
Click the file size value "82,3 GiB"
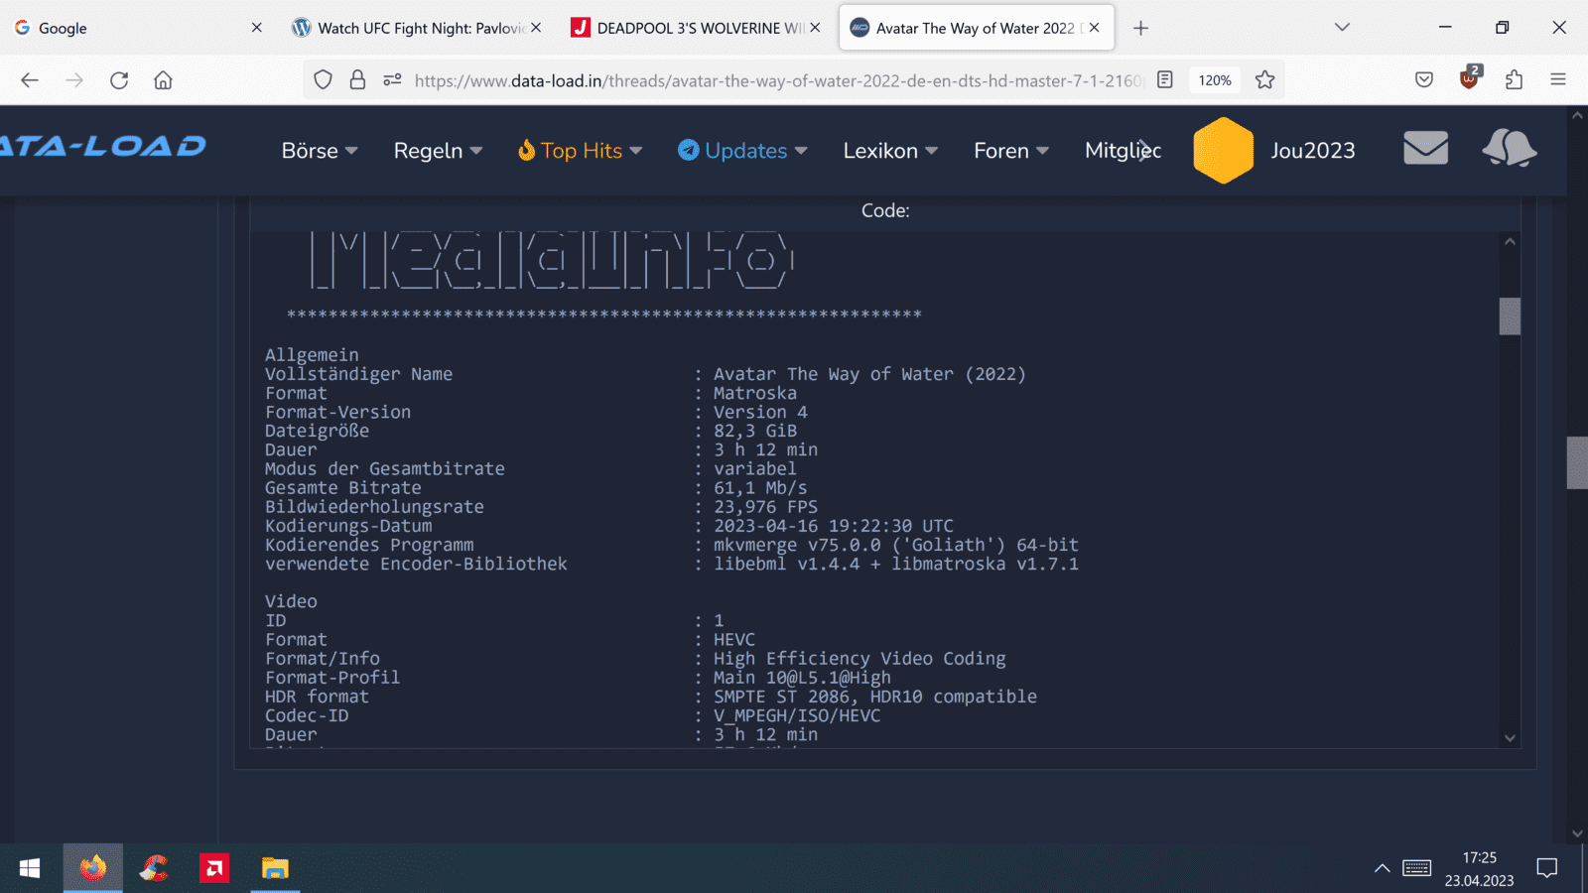pyautogui.click(x=755, y=431)
